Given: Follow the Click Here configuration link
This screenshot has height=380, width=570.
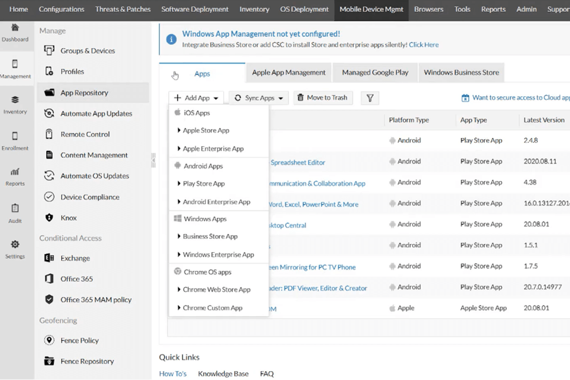Looking at the screenshot, I should (x=423, y=44).
